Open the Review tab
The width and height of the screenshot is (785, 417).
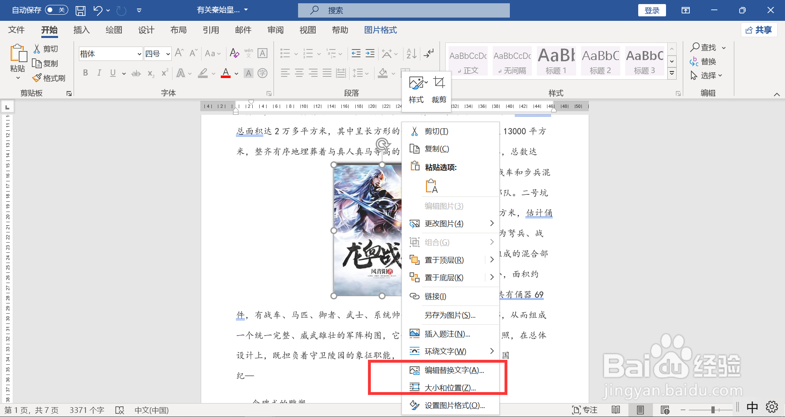click(275, 30)
